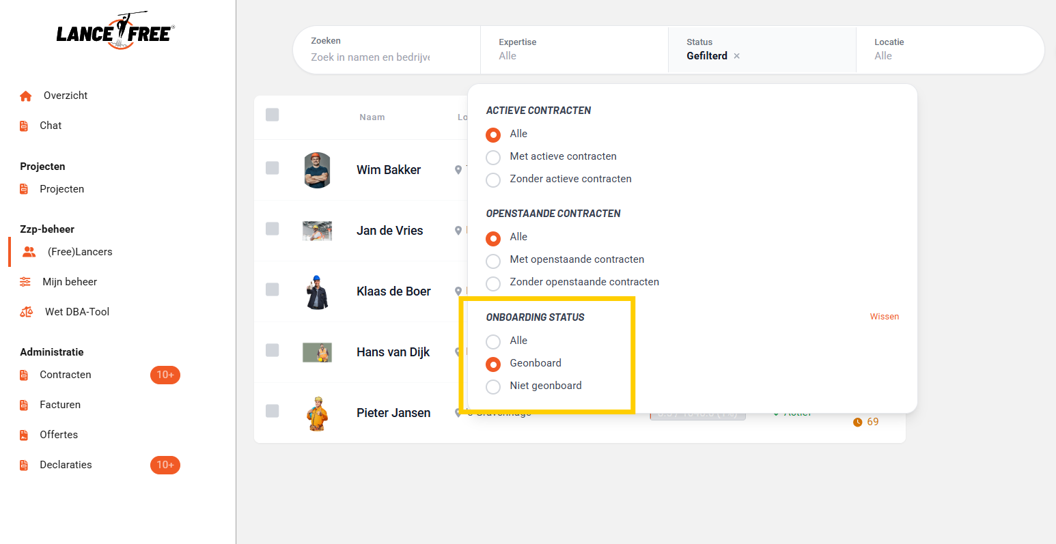
Task: Go to Projecten in the sidebar
Action: tap(61, 189)
